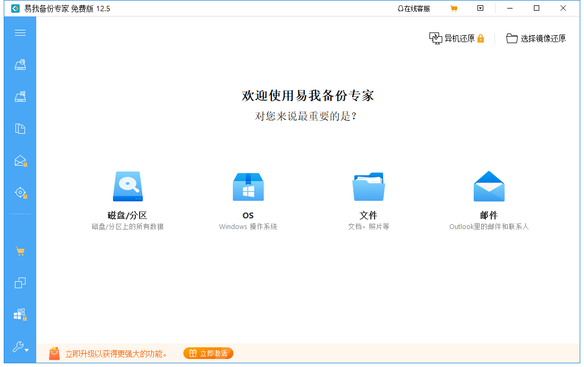The width and height of the screenshot is (584, 367).
Task: Open the locked smart backup sidebar icon
Action: tap(20, 192)
